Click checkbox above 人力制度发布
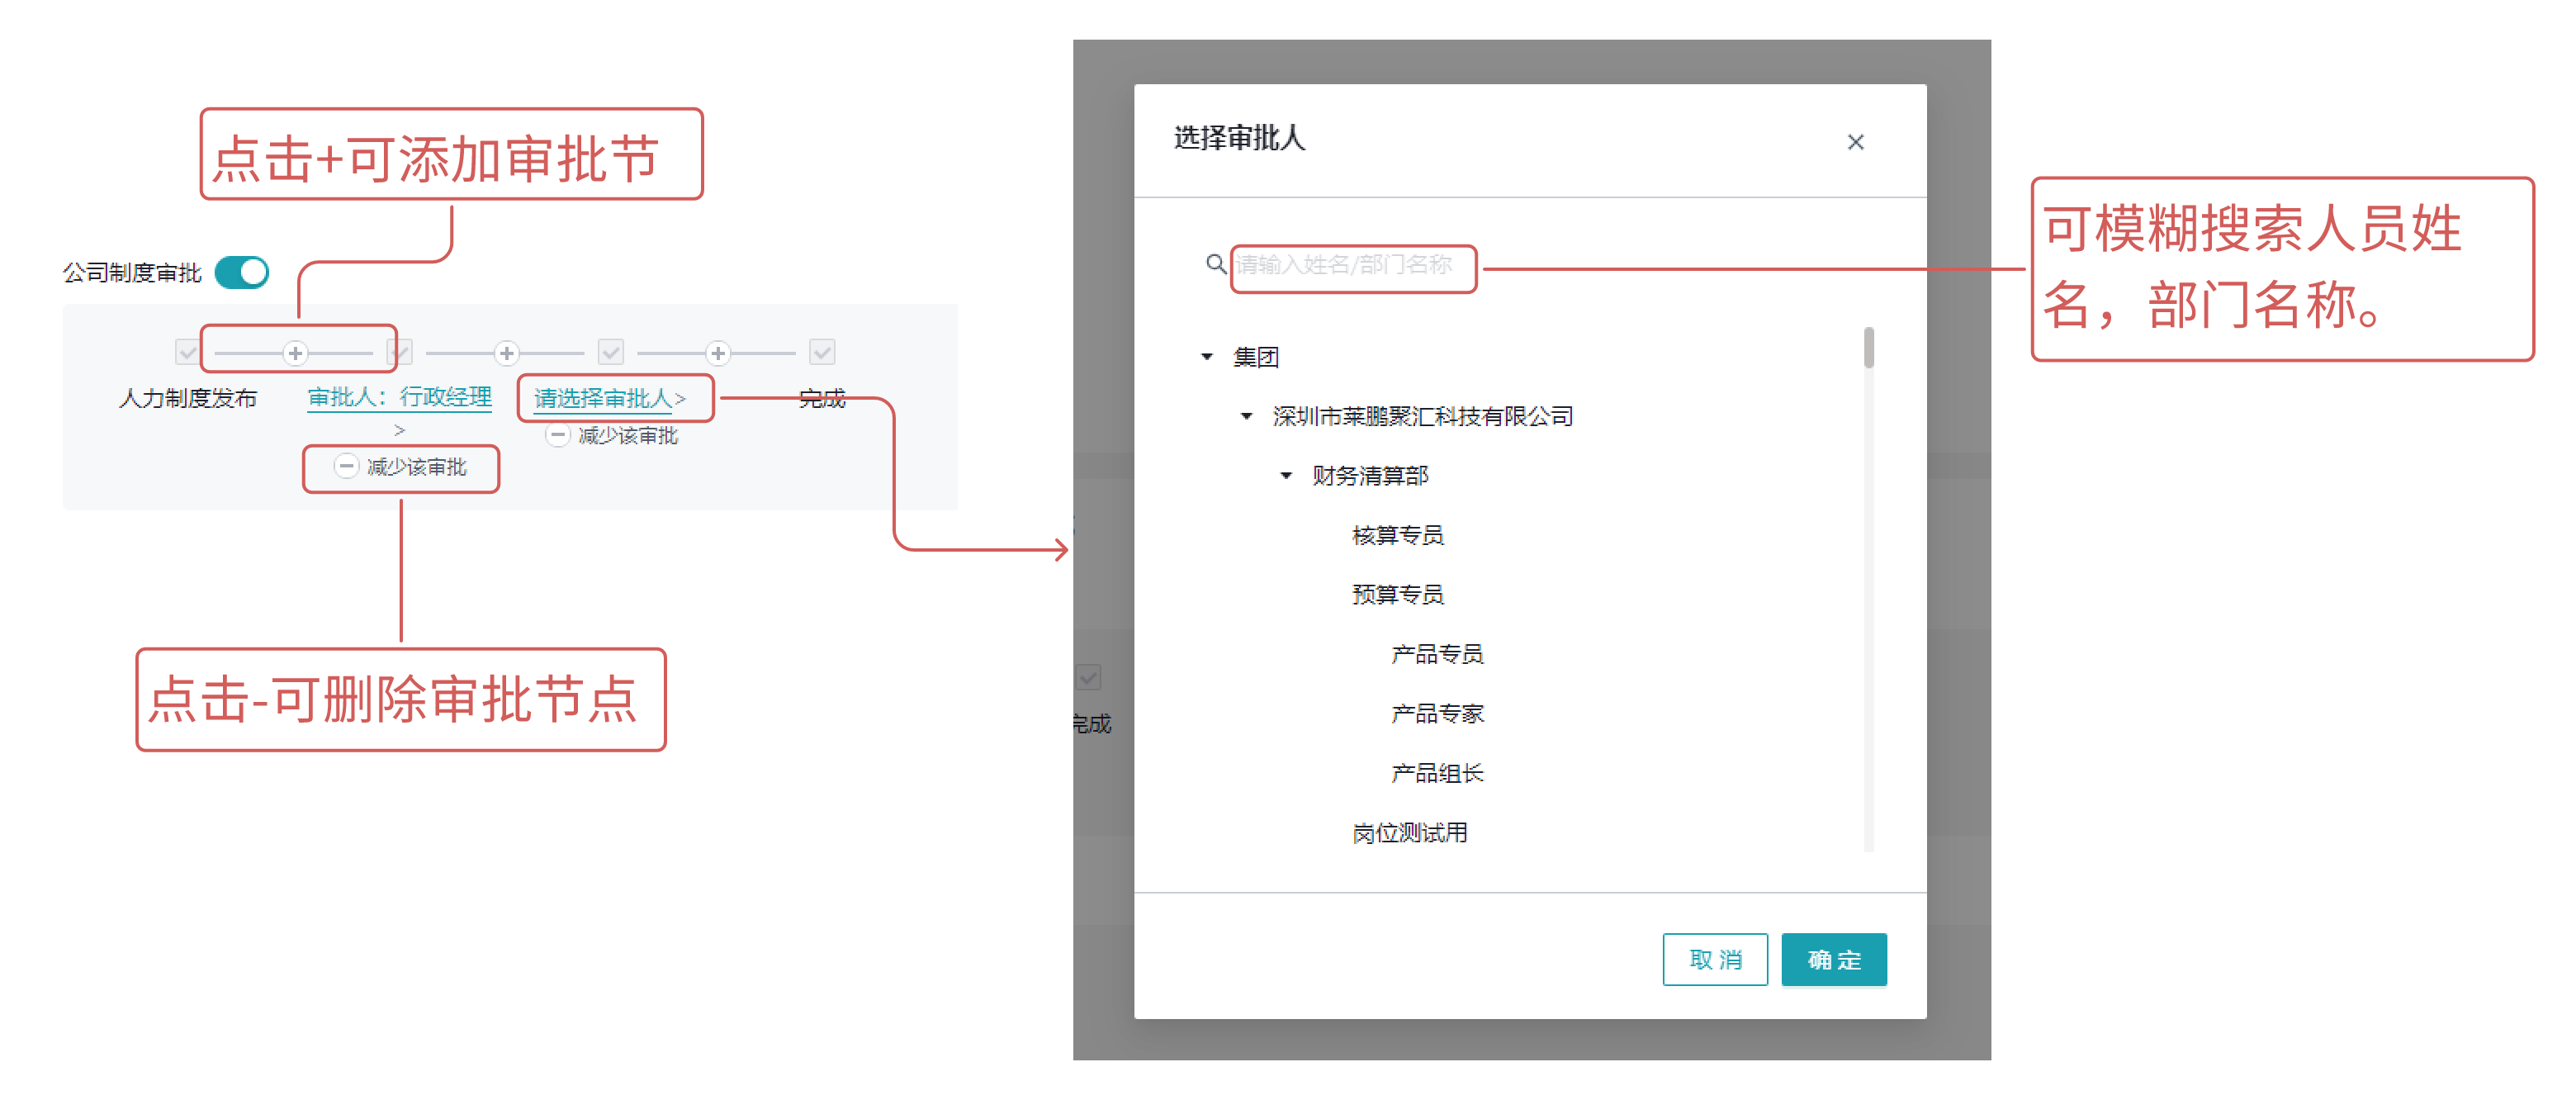 pyautogui.click(x=187, y=352)
